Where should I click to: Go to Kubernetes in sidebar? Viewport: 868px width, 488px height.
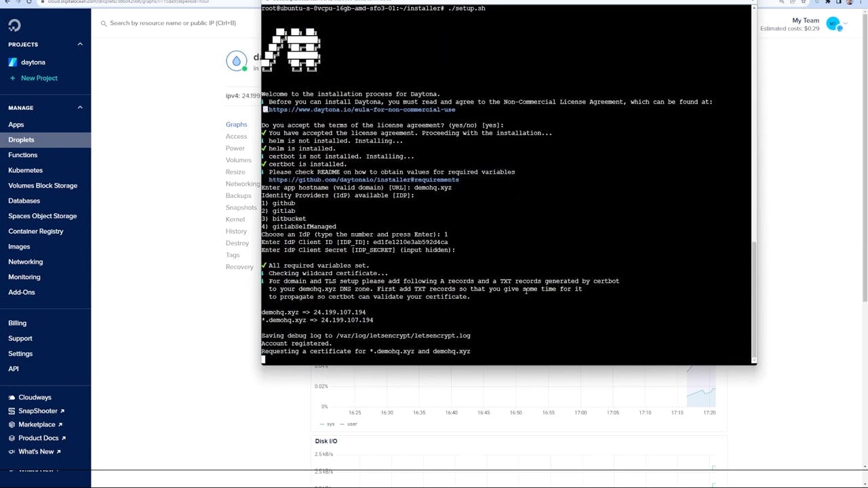(x=25, y=170)
